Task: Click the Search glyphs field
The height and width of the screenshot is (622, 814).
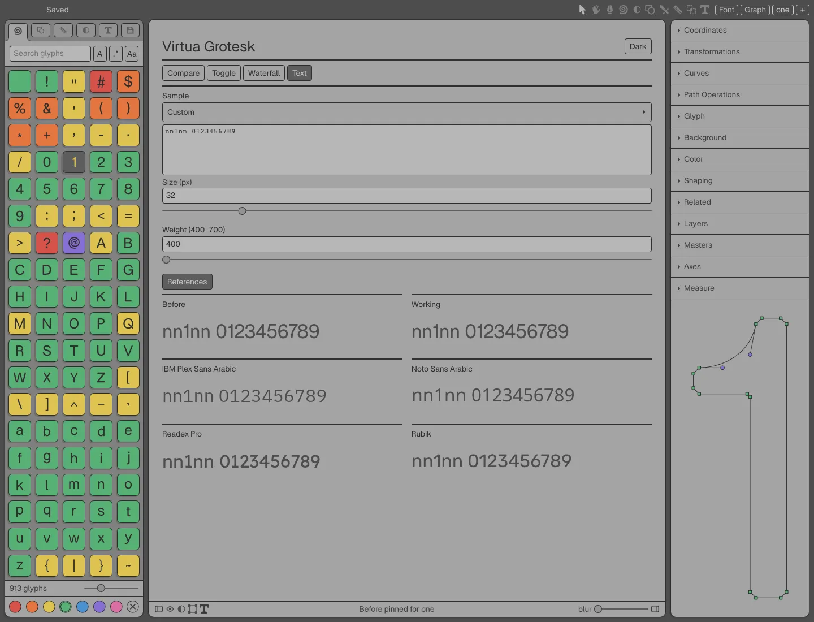Action: click(x=50, y=54)
